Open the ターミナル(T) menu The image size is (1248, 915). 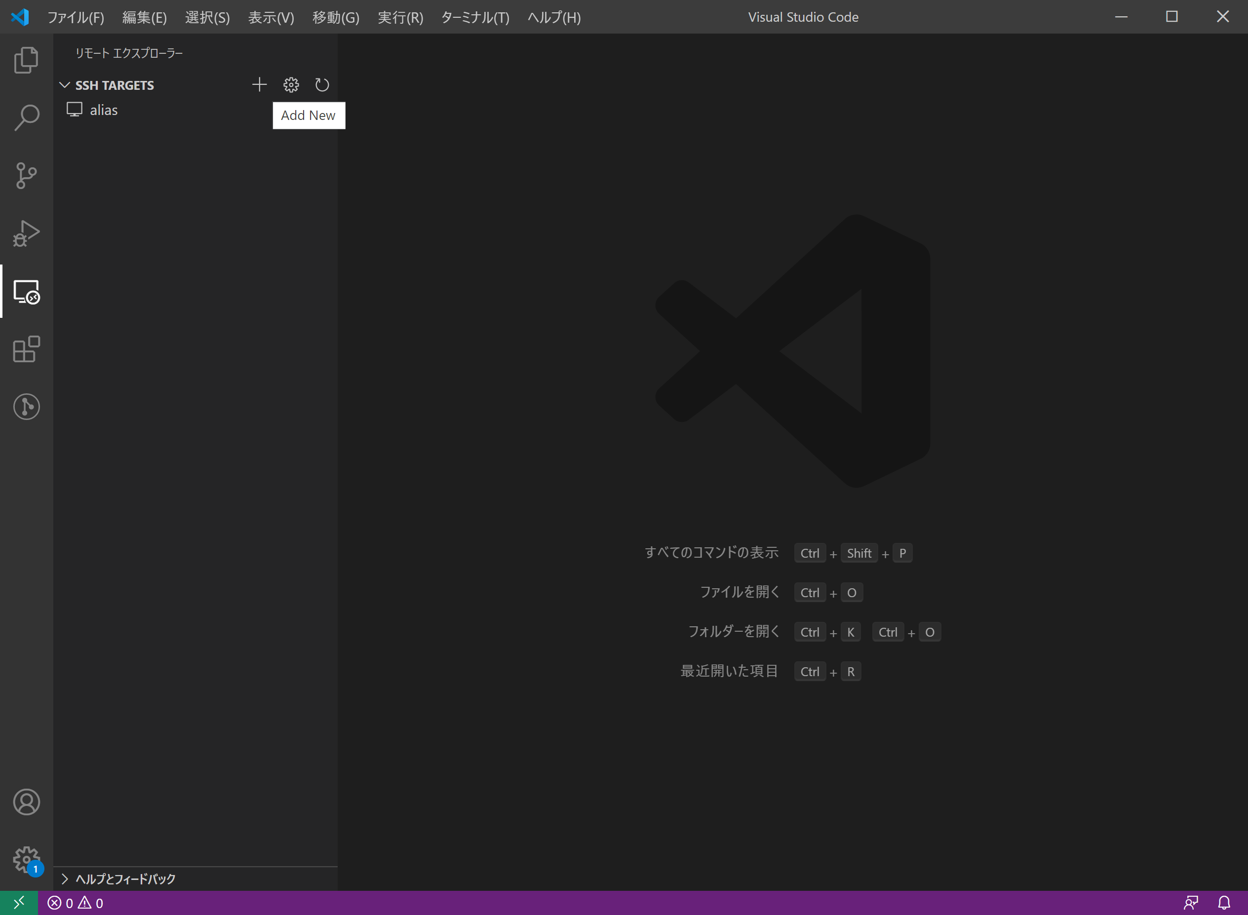tap(475, 17)
